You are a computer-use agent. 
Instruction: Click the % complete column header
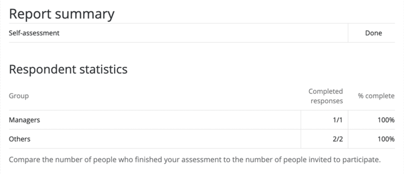coord(376,96)
